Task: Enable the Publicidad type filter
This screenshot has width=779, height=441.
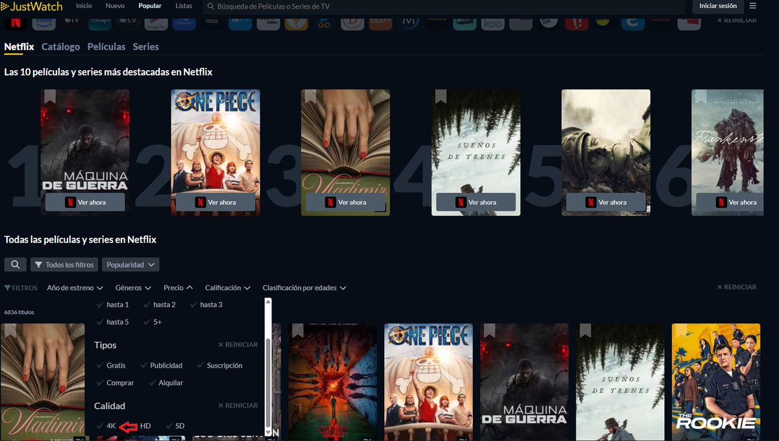Action: (161, 366)
